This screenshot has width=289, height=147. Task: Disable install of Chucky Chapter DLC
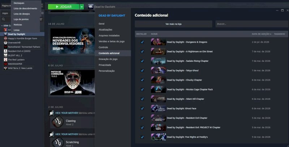coord(142,80)
